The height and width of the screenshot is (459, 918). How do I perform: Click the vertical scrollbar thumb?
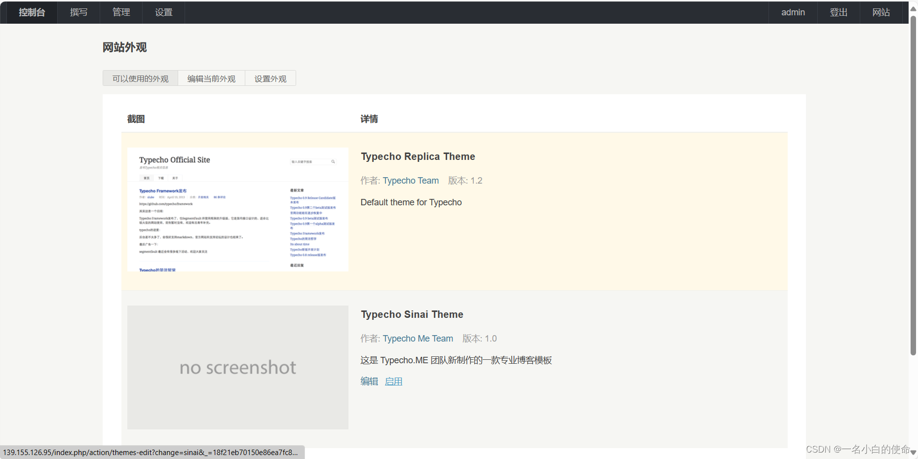click(913, 185)
